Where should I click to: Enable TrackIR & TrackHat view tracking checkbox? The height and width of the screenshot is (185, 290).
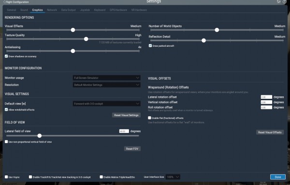point(30,177)
